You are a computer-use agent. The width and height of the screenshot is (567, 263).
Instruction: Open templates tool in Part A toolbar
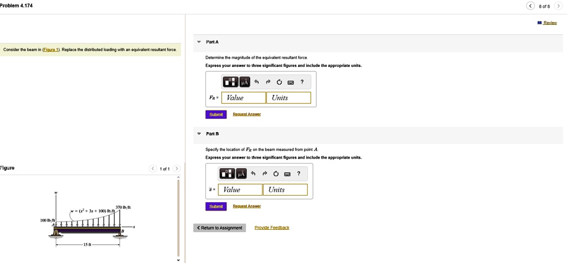tap(231, 82)
